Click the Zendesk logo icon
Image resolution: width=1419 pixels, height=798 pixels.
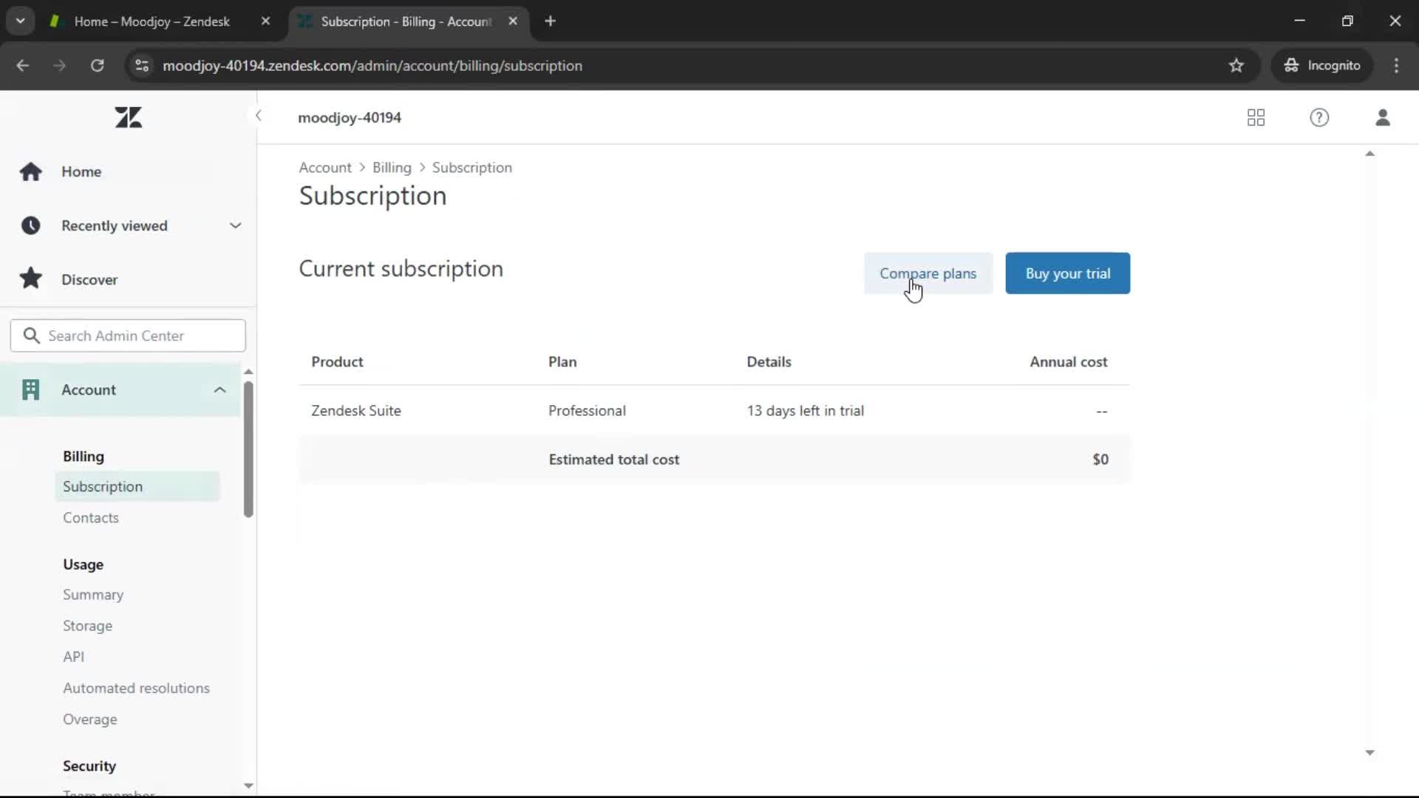(x=128, y=117)
